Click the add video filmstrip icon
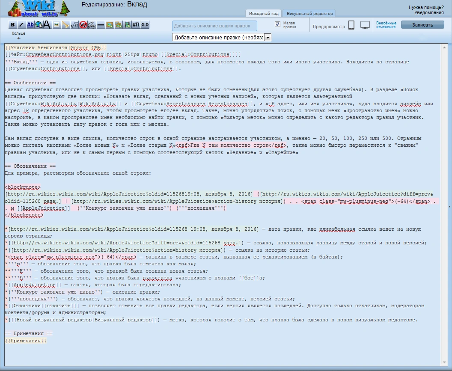 127,25
